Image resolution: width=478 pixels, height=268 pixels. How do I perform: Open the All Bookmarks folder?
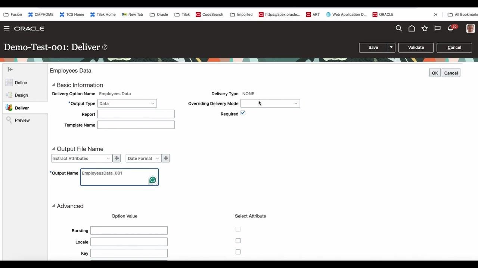[x=463, y=15]
